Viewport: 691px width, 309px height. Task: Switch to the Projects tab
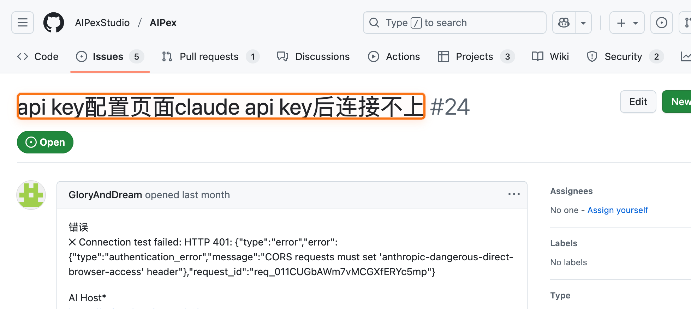476,56
